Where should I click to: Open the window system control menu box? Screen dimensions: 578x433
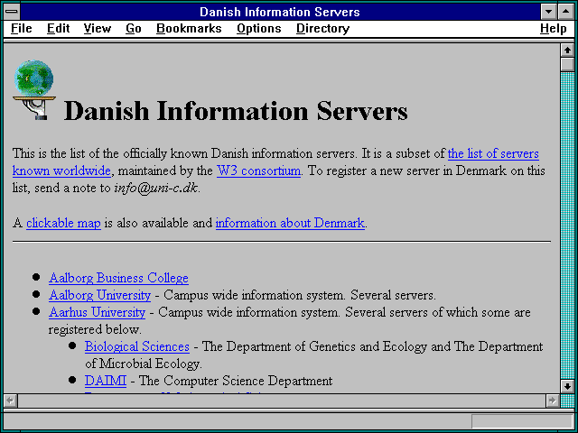[12, 12]
